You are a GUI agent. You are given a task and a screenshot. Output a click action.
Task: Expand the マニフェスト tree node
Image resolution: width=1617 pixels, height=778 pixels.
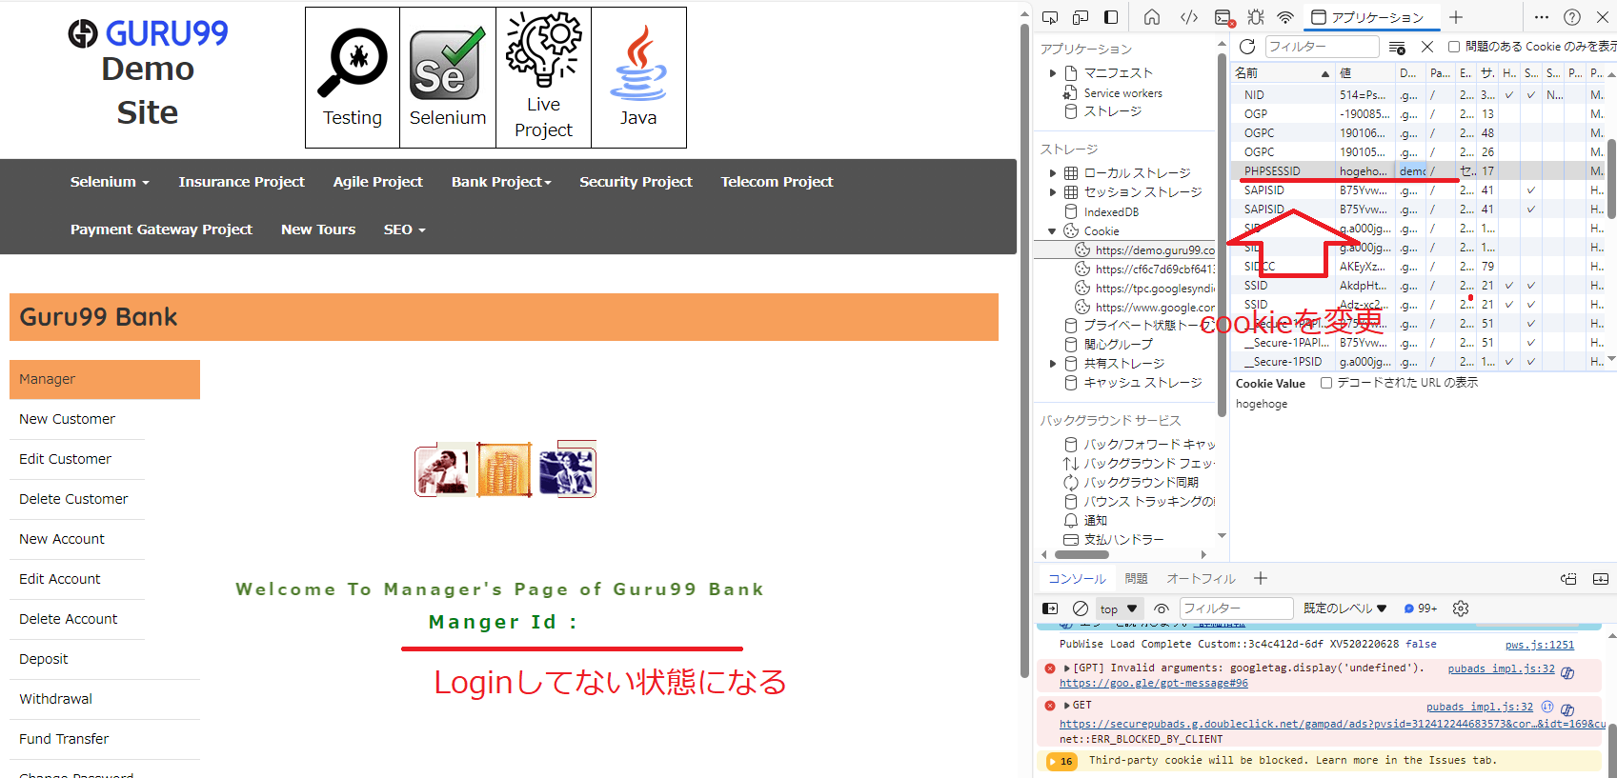tap(1053, 73)
